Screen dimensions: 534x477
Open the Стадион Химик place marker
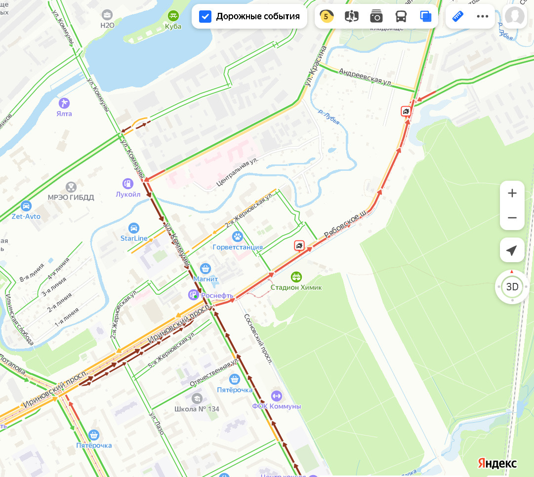pyautogui.click(x=296, y=277)
